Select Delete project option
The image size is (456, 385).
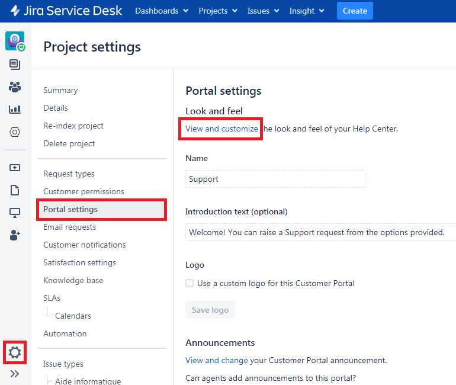[x=69, y=143]
